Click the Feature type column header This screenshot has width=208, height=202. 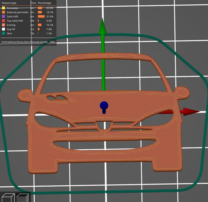click(9, 3)
